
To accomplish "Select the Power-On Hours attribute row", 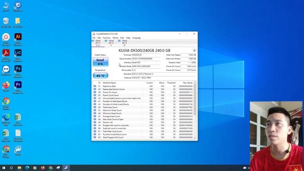I will (x=143, y=92).
